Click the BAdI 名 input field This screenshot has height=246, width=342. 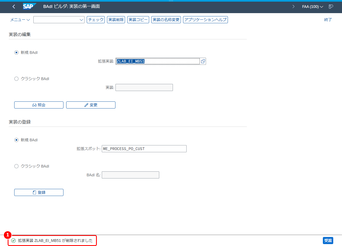131,175
